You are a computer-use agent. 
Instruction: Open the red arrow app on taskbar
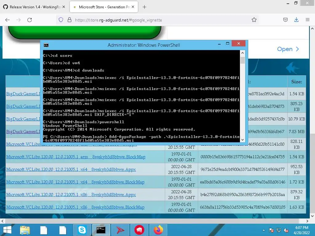(120, 230)
